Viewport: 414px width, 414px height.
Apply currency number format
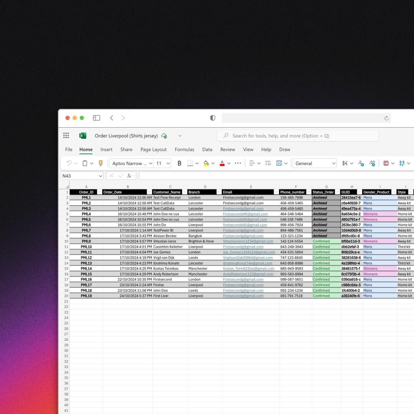pyautogui.click(x=345, y=163)
